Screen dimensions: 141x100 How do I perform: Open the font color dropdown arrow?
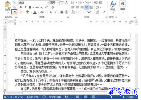pos(38,12)
